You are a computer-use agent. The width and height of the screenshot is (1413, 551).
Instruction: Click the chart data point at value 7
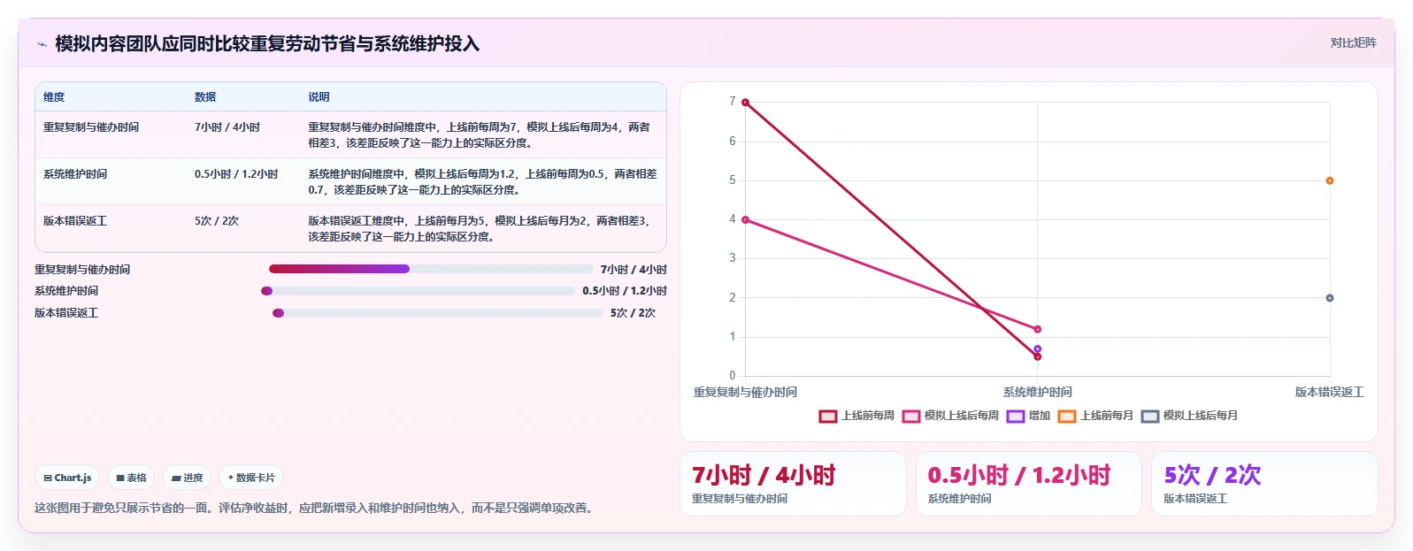(x=745, y=103)
